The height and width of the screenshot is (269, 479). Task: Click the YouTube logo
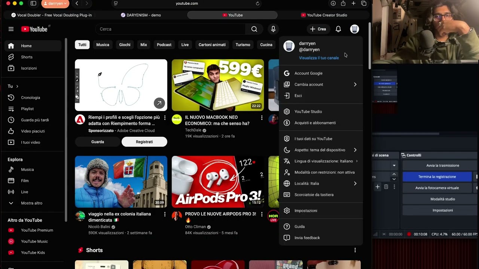click(34, 29)
